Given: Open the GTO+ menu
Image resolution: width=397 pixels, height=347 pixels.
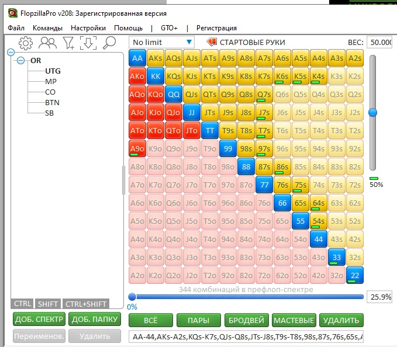Looking at the screenshot, I should click(169, 28).
